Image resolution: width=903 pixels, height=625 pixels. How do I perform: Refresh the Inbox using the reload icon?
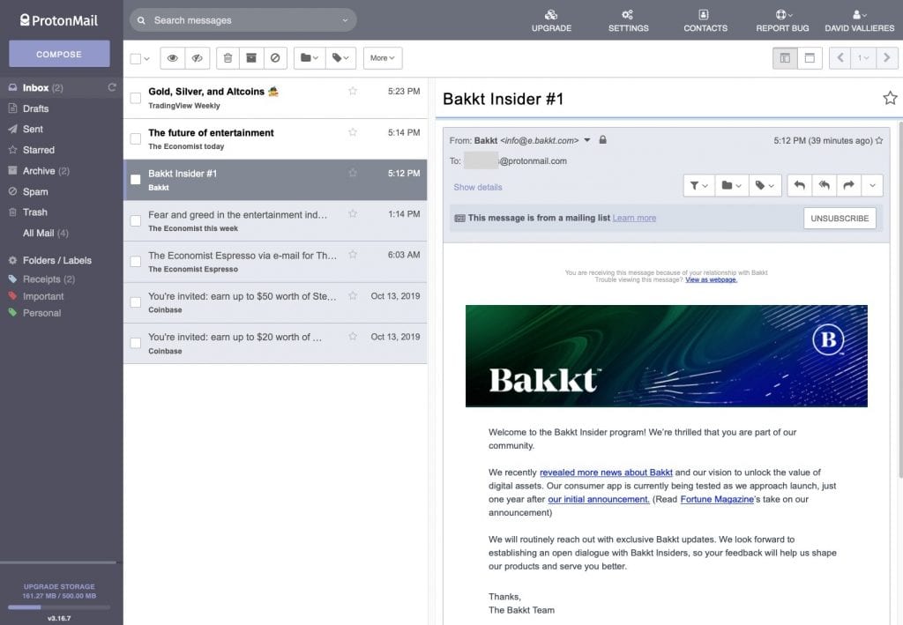pos(112,87)
